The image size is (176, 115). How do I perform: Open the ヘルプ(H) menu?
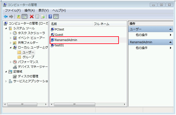tap(59, 10)
